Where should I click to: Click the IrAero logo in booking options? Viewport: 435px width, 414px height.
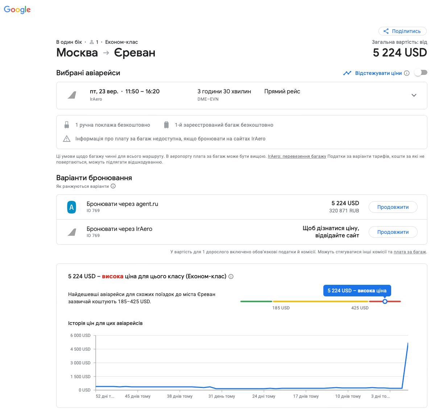click(72, 232)
